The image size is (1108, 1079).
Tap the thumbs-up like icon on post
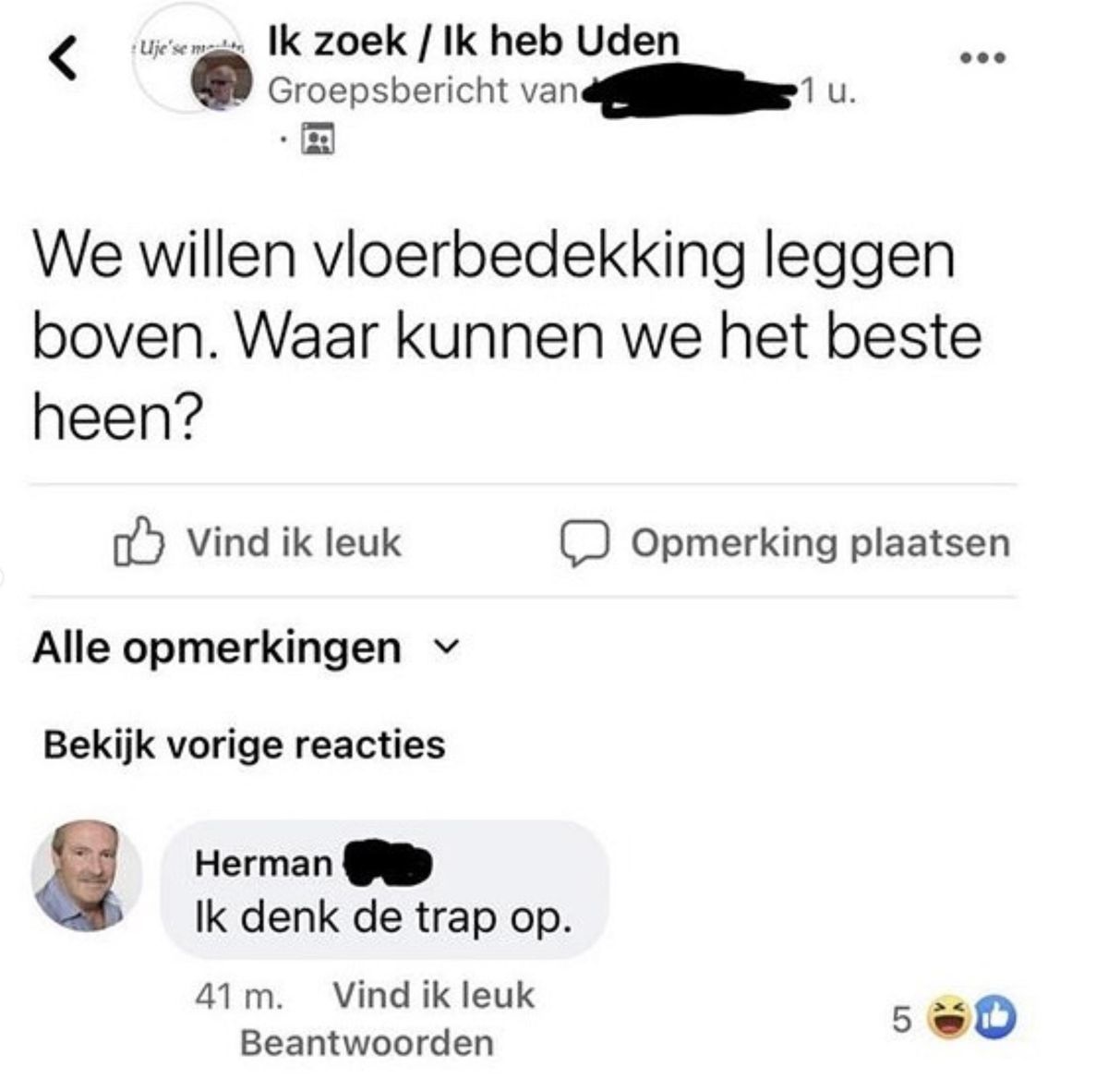(x=138, y=542)
